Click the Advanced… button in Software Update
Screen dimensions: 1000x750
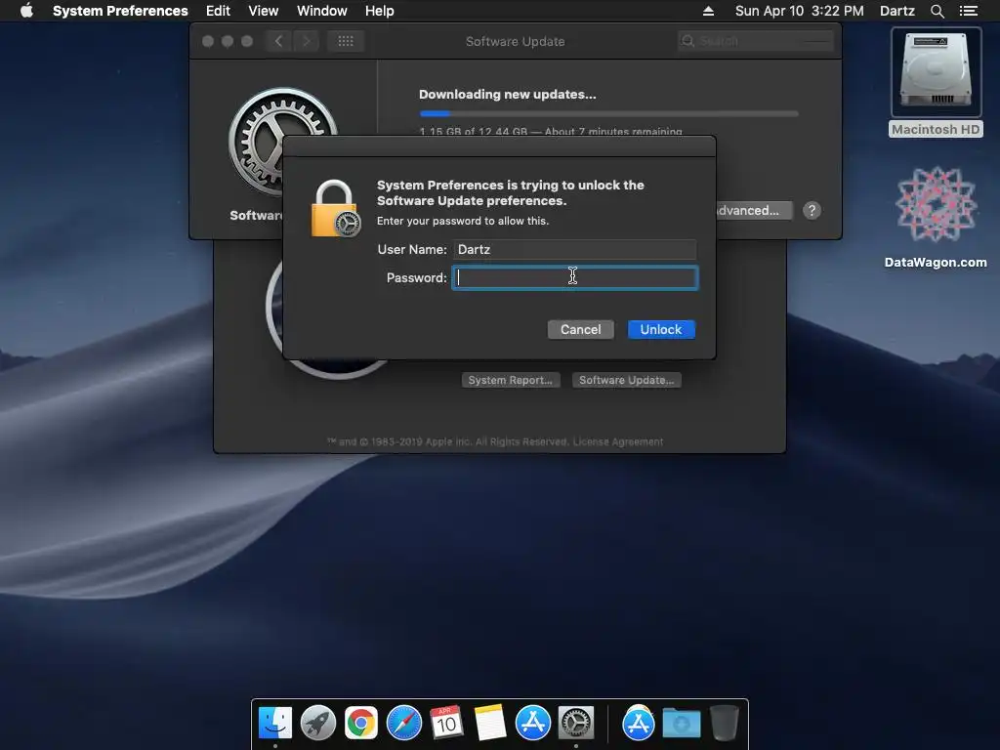(x=753, y=211)
